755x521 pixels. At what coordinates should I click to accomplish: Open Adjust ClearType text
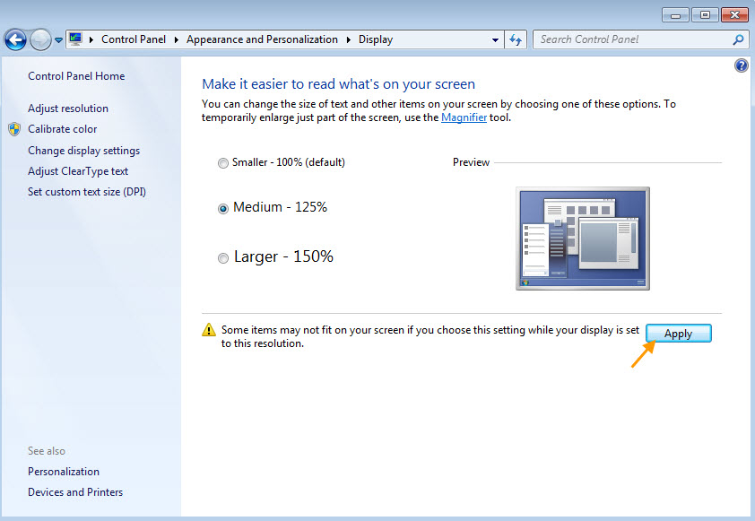click(78, 171)
